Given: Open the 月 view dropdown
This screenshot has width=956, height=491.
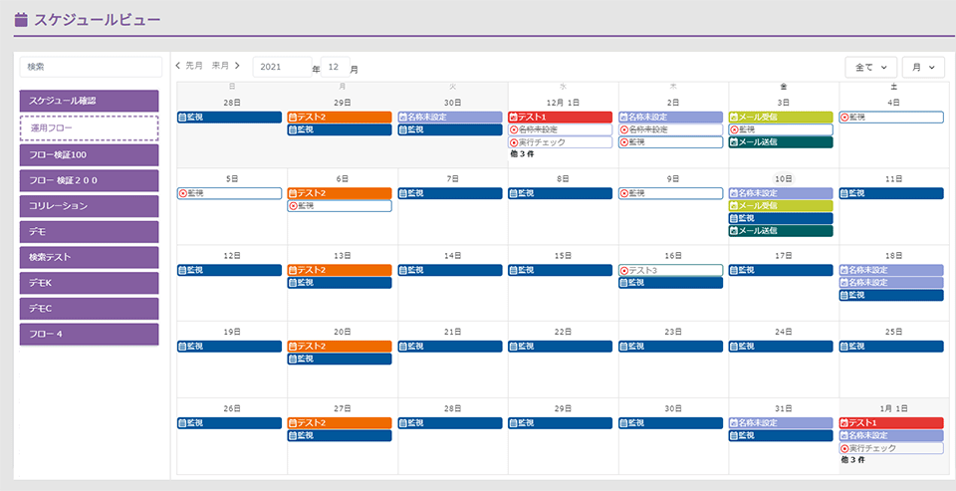Looking at the screenshot, I should coord(923,67).
